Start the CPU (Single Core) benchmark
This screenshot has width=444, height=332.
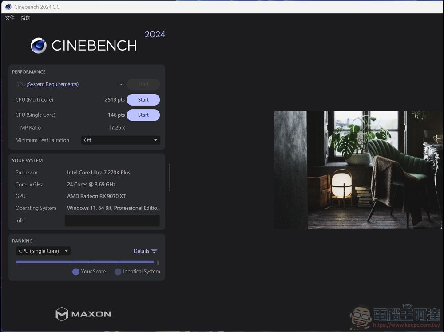pos(143,115)
